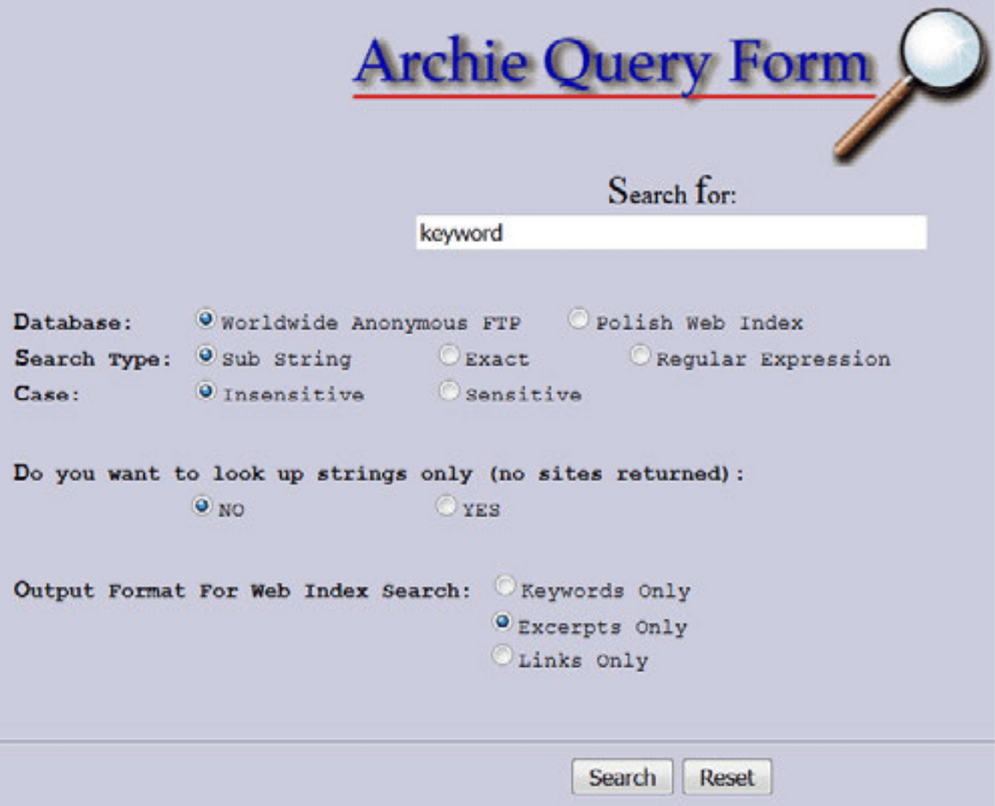Pick Excerpts Only output format

tap(503, 623)
